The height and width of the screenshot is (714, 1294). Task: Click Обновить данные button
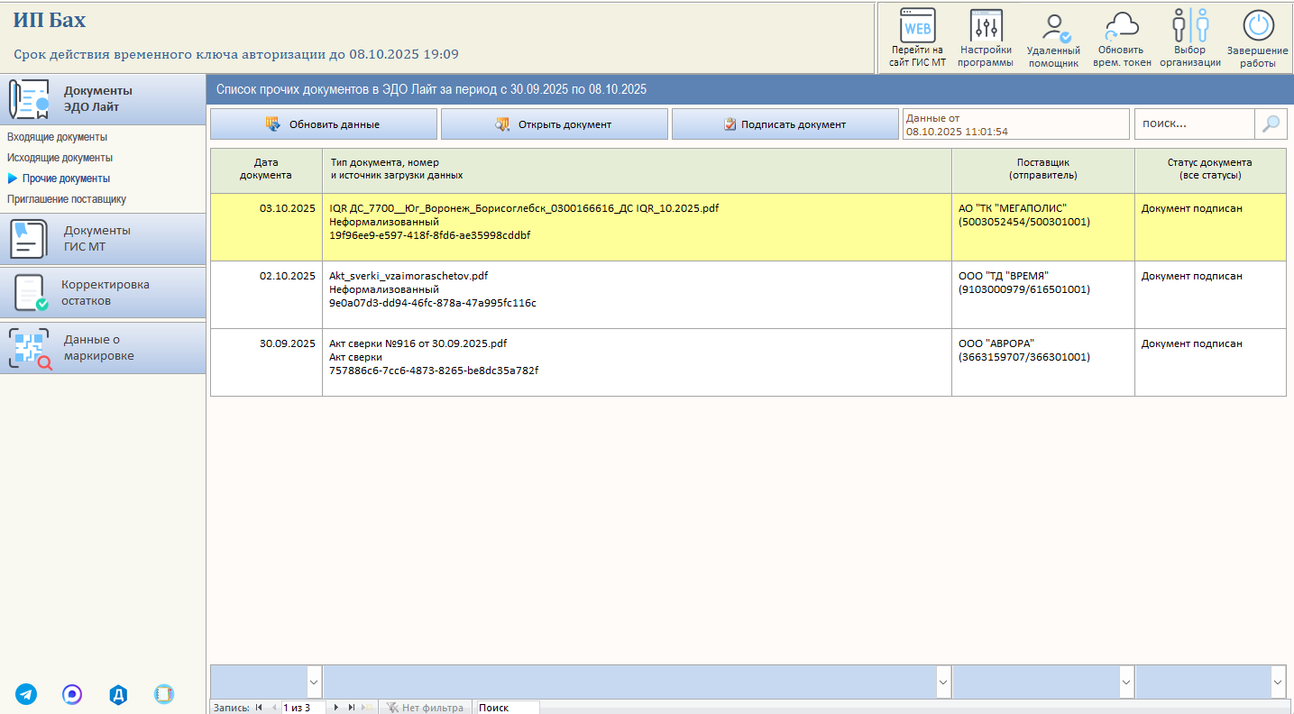click(x=324, y=124)
